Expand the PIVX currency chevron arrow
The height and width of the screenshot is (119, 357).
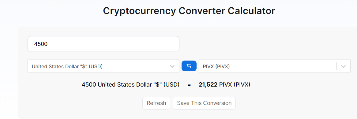click(343, 66)
